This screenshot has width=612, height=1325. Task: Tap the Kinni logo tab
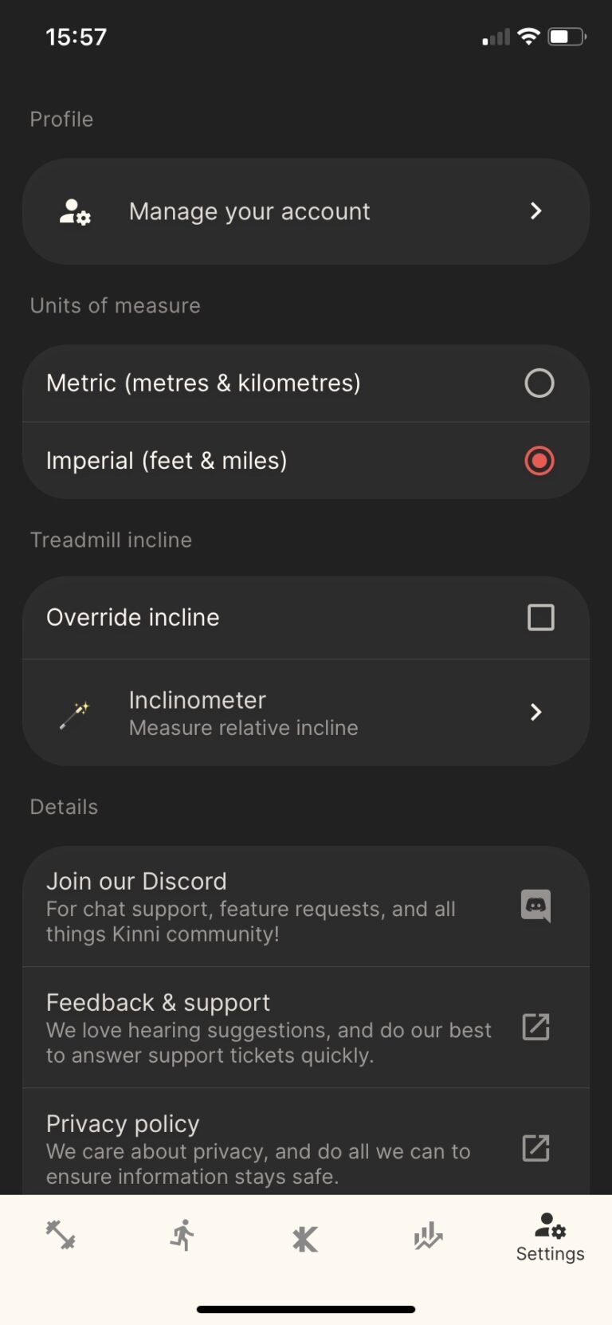coord(305,1238)
